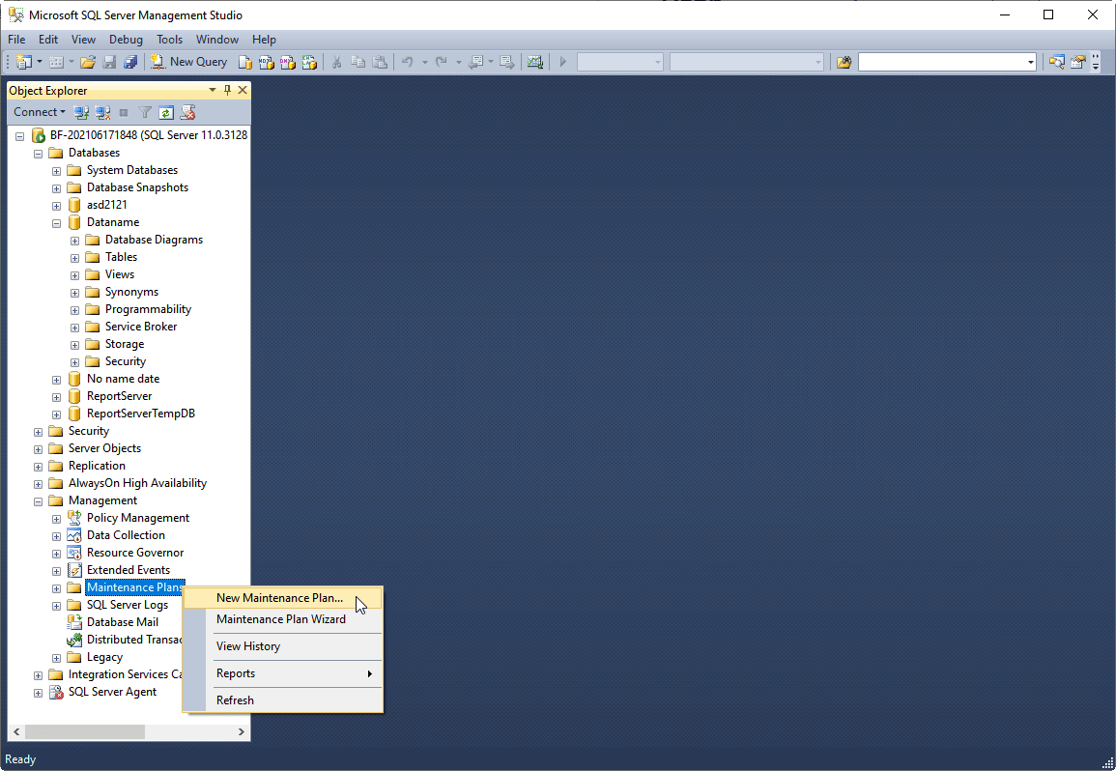Open the File menu
This screenshot has height=771, width=1116.
pos(16,40)
